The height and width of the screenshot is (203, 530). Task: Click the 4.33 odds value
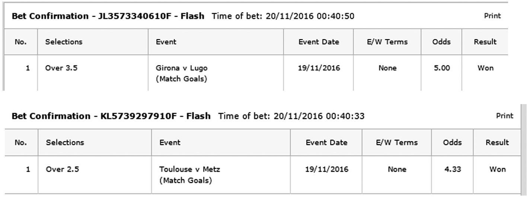click(x=452, y=170)
